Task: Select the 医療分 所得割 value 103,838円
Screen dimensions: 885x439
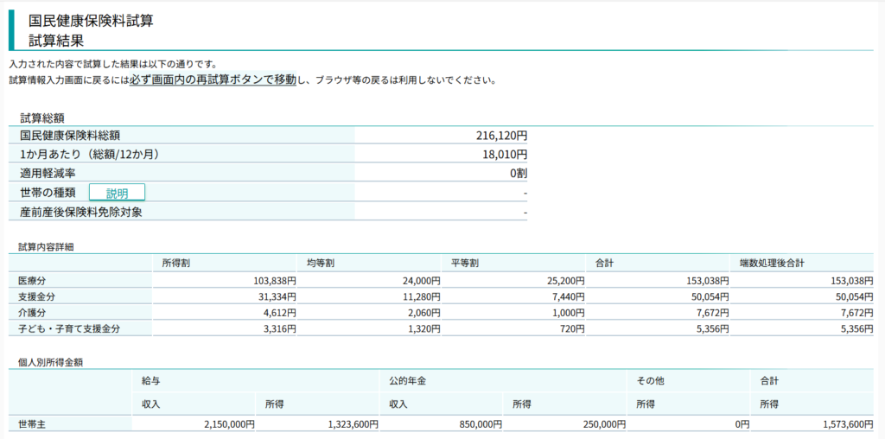Action: coord(275,281)
